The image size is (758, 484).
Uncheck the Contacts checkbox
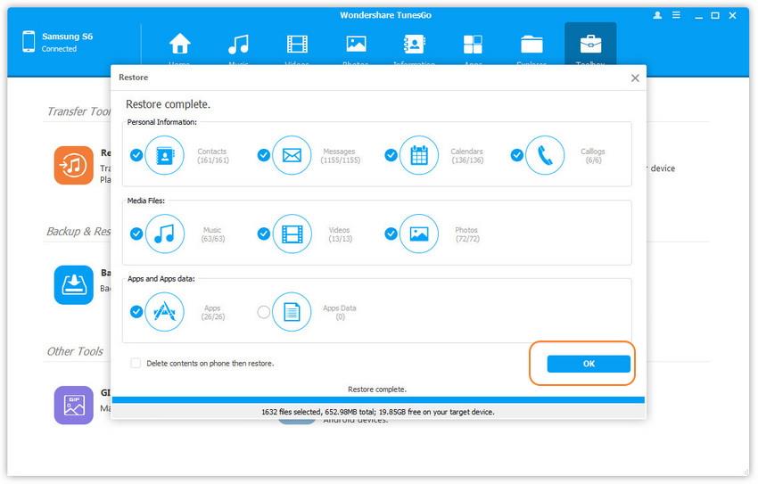click(136, 155)
